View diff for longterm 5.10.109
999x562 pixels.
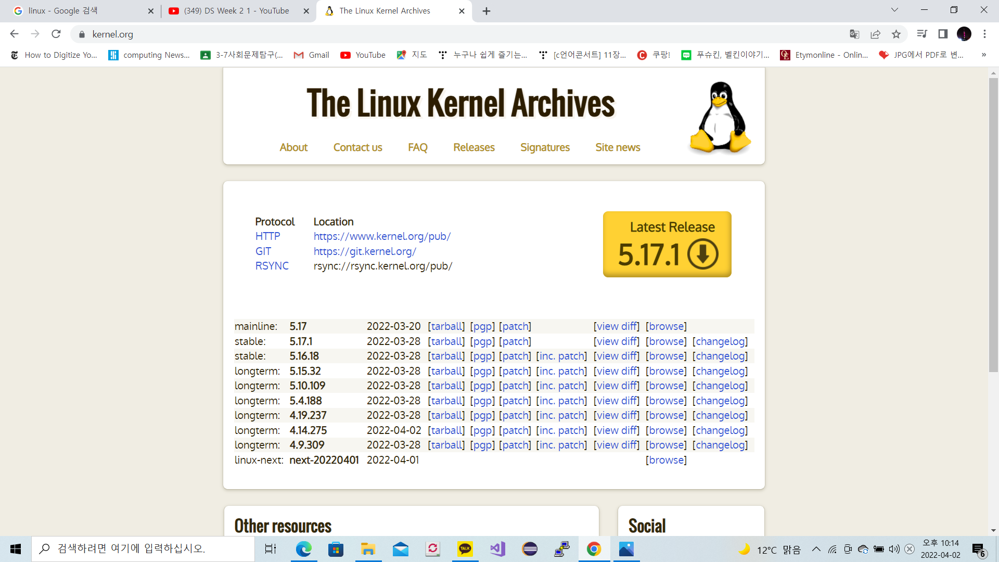[616, 386]
